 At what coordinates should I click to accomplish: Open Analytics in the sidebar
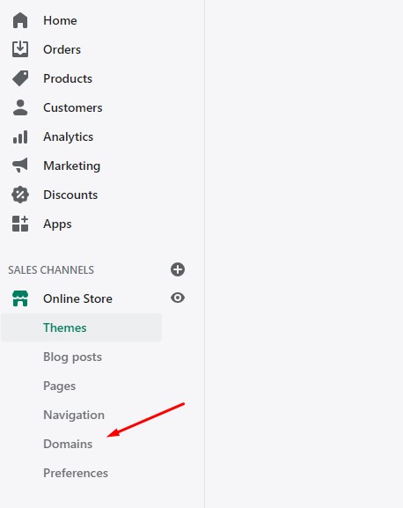click(69, 136)
